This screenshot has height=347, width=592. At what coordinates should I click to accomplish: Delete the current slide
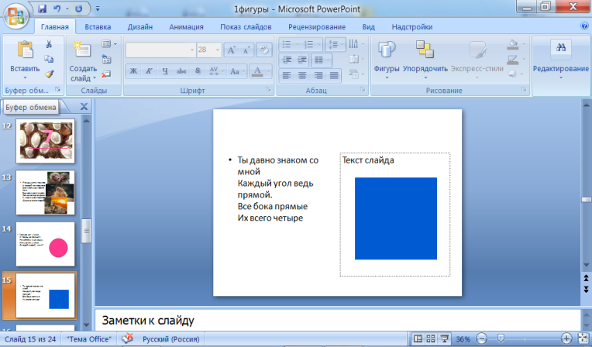(x=106, y=74)
